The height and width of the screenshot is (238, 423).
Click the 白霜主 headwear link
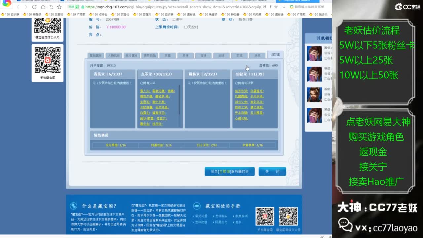[145, 113]
